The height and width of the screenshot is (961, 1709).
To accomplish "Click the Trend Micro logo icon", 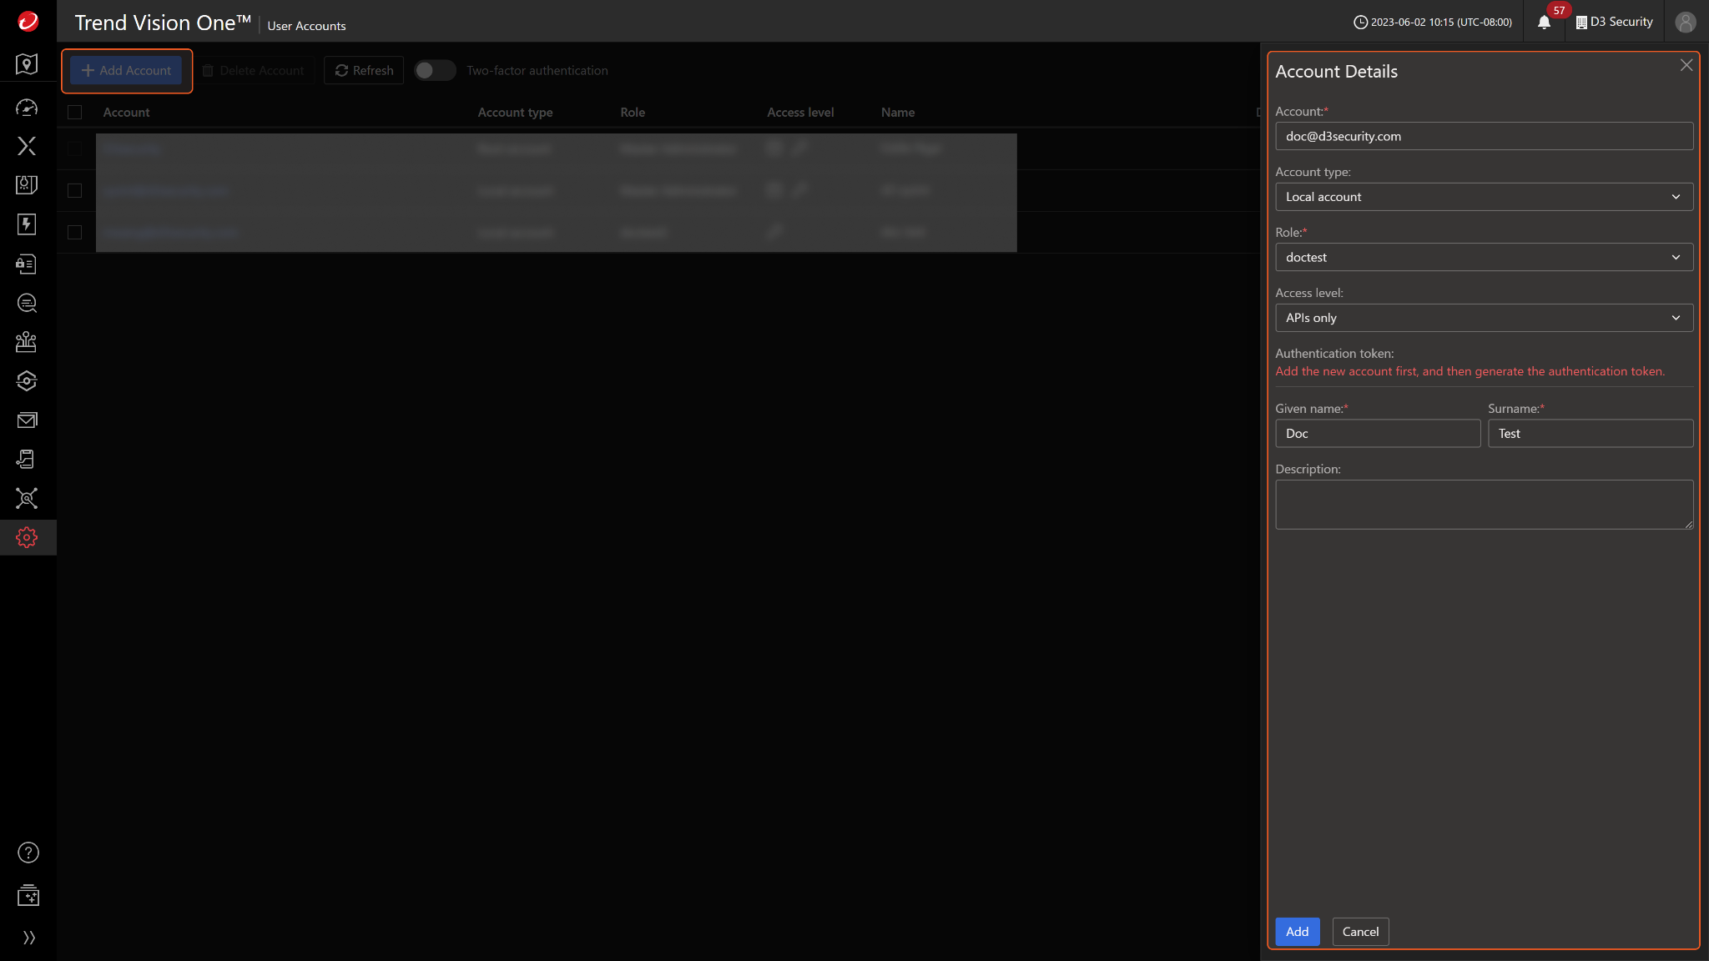I will pos(28,22).
